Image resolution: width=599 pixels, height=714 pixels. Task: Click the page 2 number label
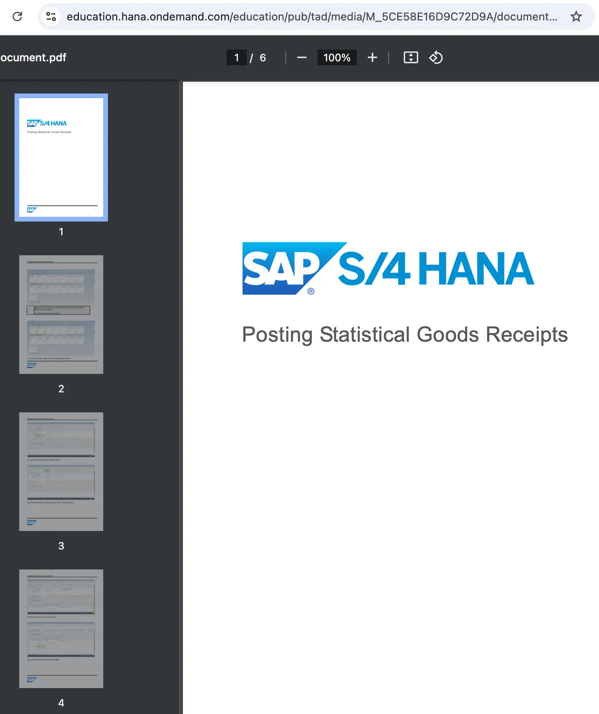click(x=61, y=389)
